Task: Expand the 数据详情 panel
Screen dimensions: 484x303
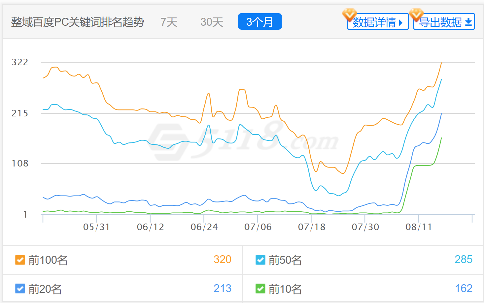Action: pyautogui.click(x=378, y=23)
